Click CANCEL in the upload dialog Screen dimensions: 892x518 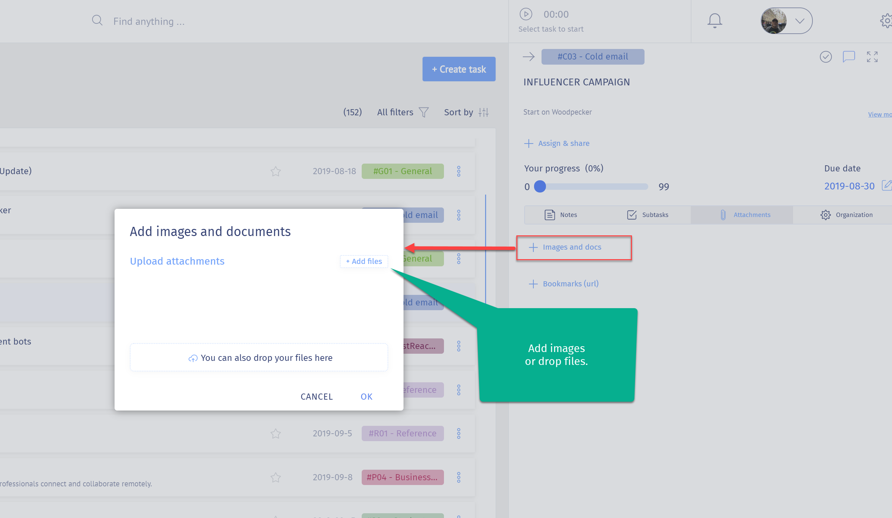click(316, 397)
